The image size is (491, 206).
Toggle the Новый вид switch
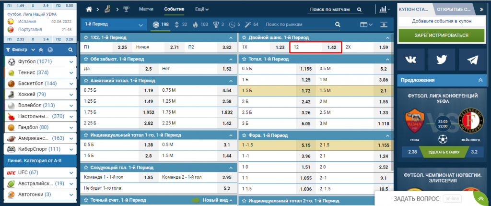[x=196, y=200]
